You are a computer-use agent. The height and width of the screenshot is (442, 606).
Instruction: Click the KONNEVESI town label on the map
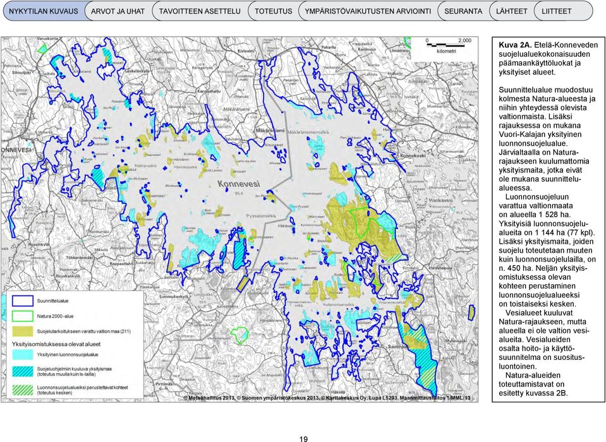click(15, 150)
